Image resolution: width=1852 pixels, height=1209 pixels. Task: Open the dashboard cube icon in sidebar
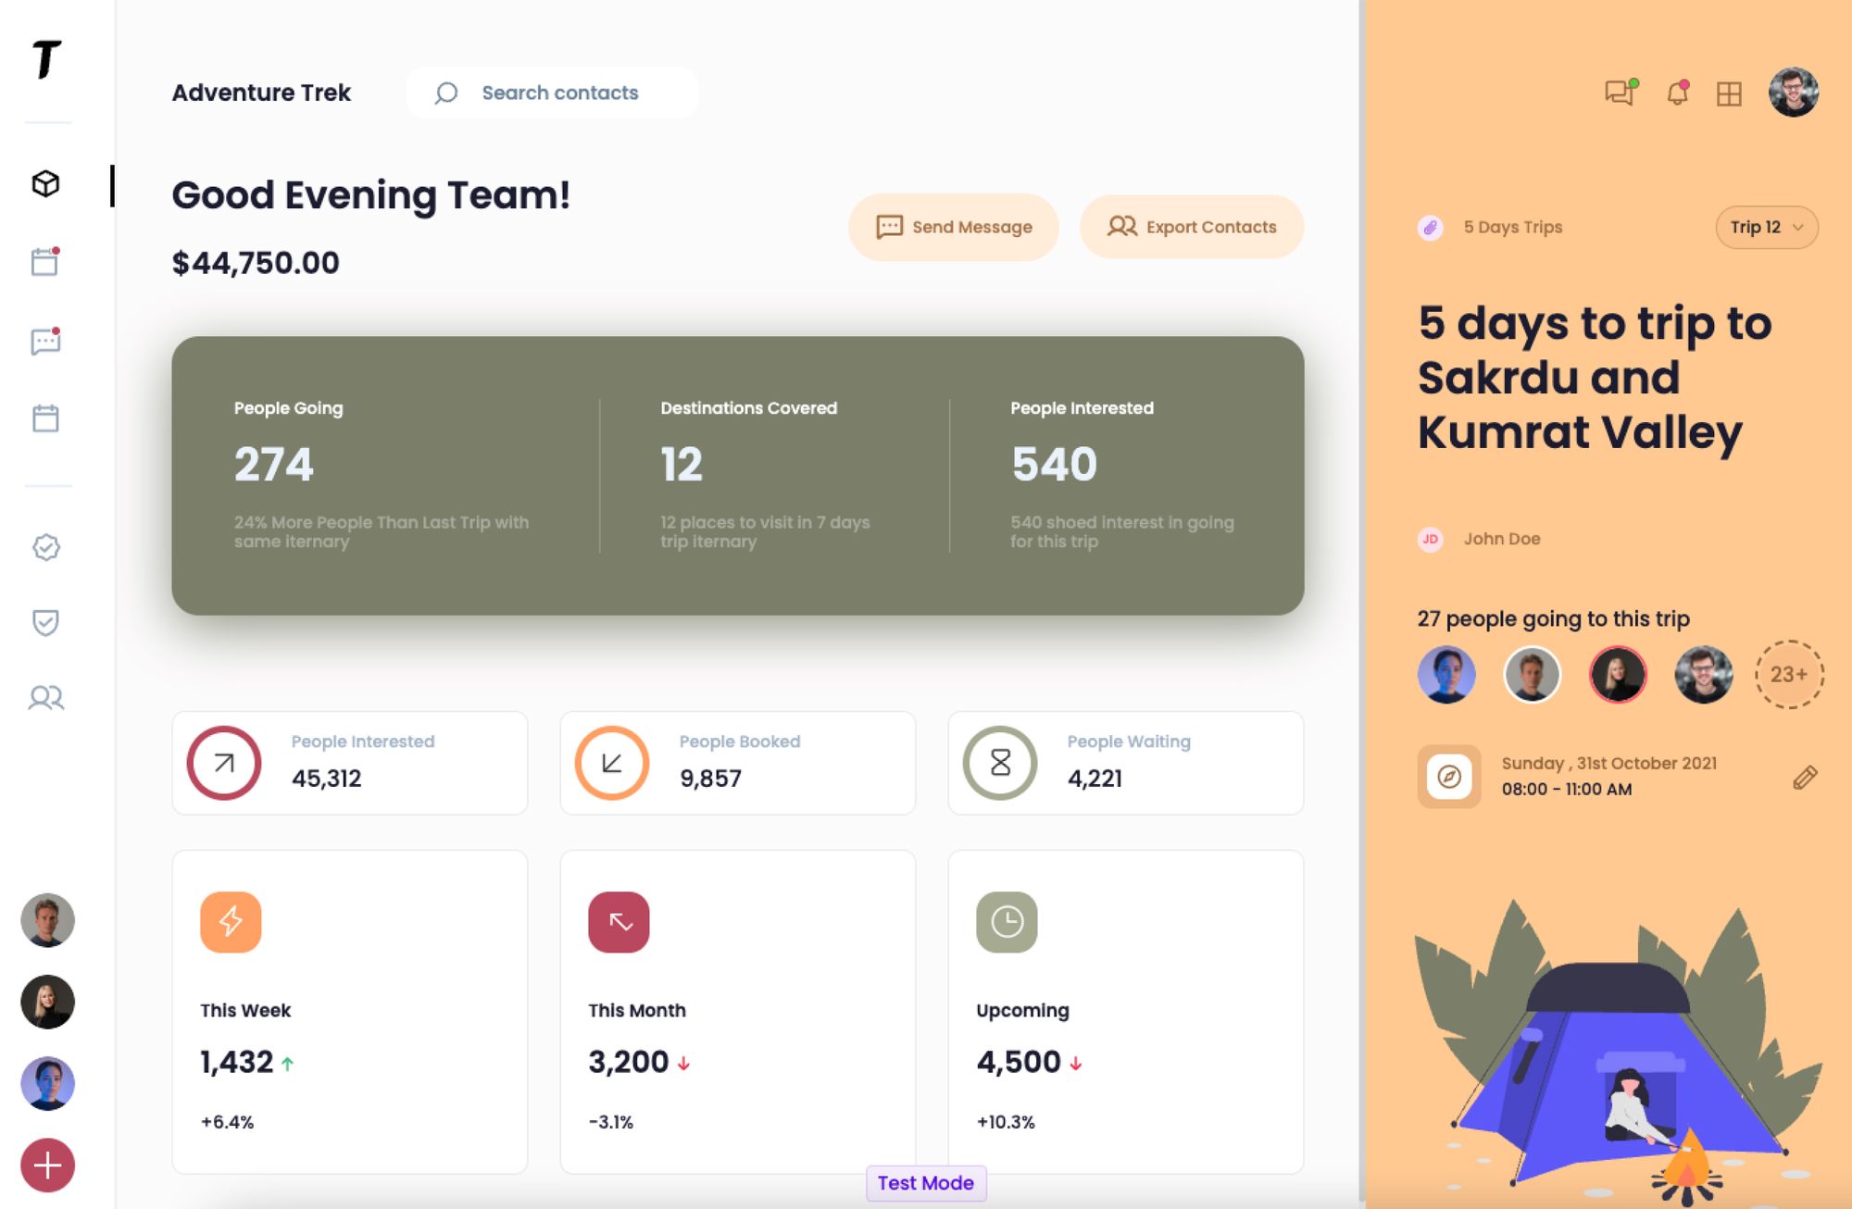click(45, 183)
